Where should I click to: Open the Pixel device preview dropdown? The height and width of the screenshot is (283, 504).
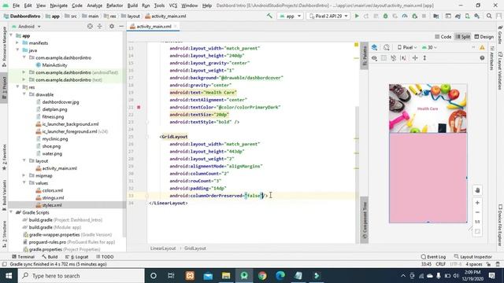[407, 47]
